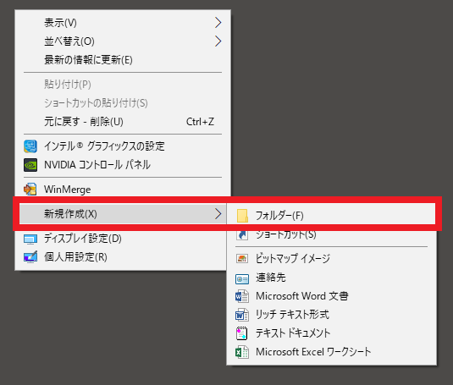Expand the 並べ替え(O) submenu arrow
Viewport: 453px width, 385px height.
pos(218,41)
